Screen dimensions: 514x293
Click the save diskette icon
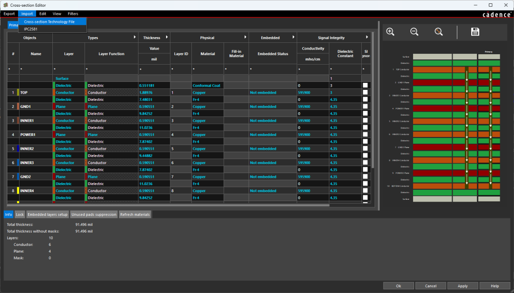474,32
